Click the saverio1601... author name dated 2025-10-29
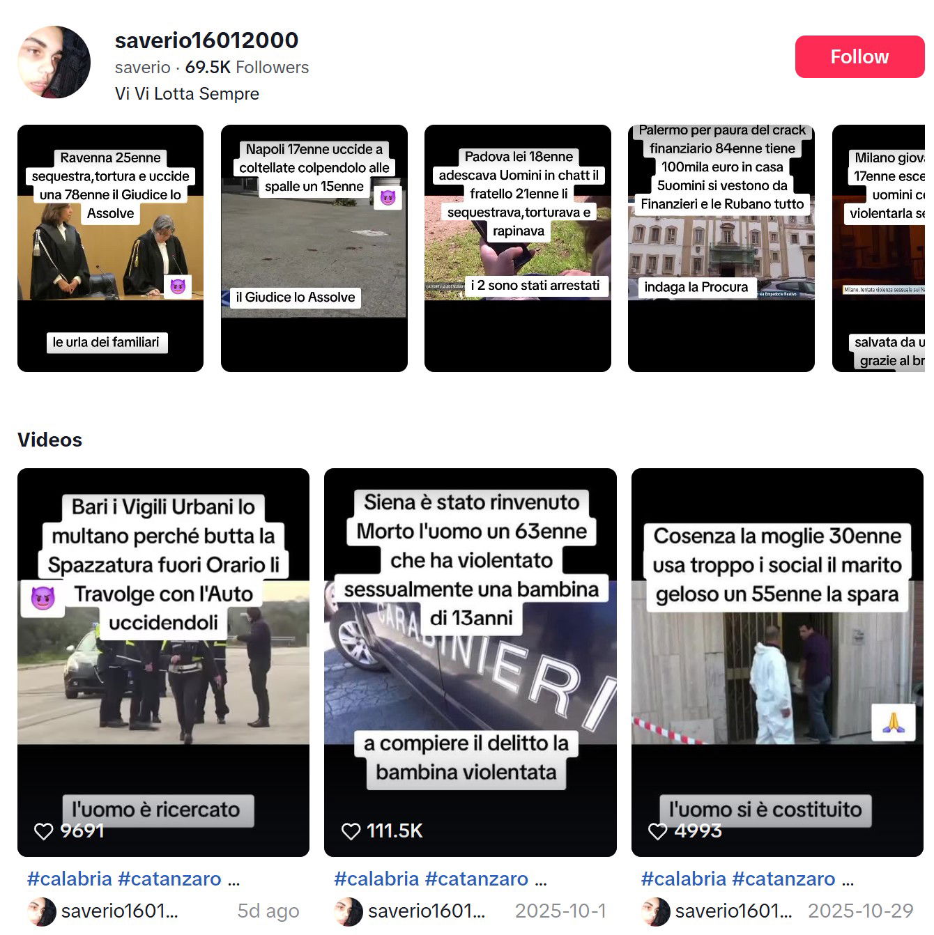Screen dimensions: 934x935 (x=733, y=911)
